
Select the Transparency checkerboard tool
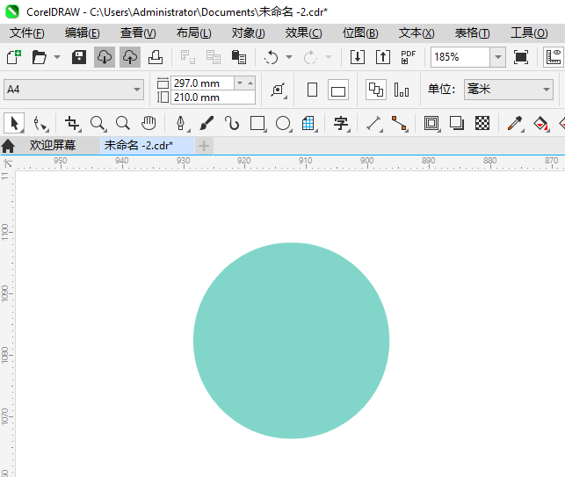482,123
